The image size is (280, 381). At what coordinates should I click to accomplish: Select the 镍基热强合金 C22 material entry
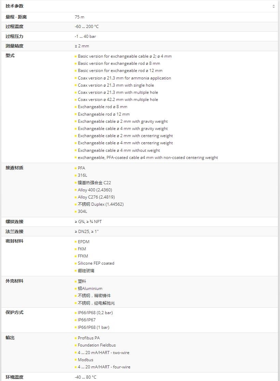click(94, 183)
